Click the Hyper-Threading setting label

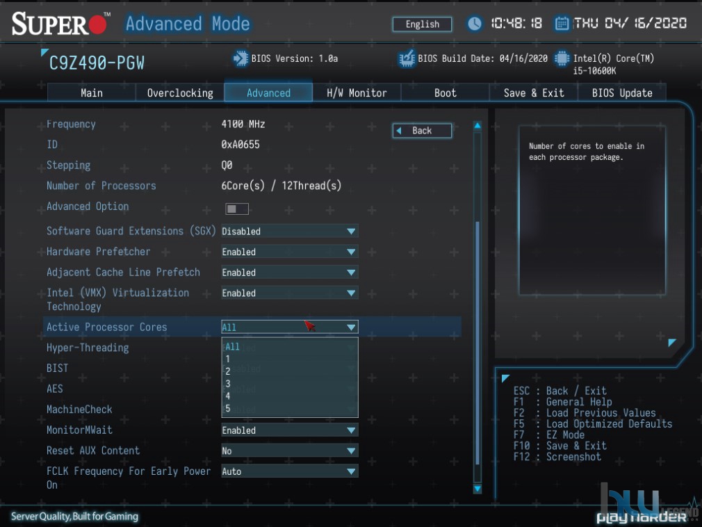[x=88, y=348]
